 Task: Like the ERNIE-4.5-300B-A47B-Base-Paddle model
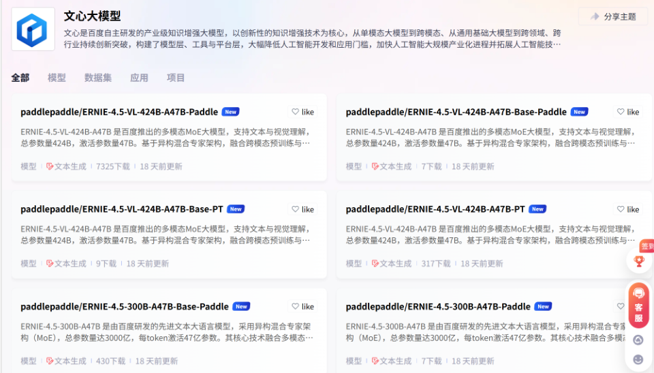pyautogui.click(x=302, y=307)
